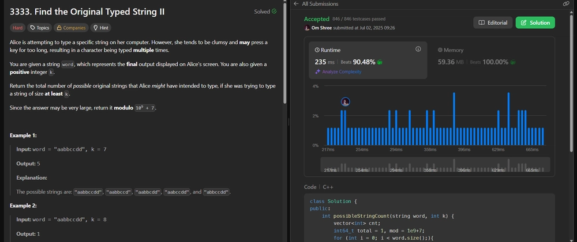Click the sparkle icon beside Analyze Complexity
The image size is (577, 242).
[317, 71]
